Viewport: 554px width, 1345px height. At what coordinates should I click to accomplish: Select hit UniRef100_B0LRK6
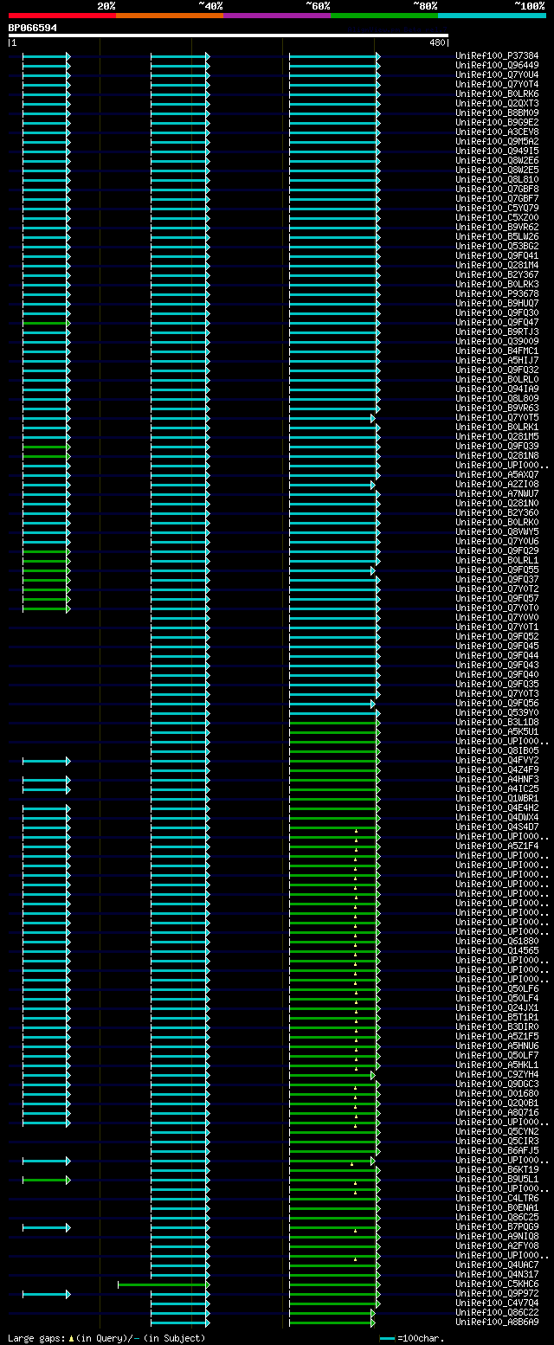click(497, 93)
